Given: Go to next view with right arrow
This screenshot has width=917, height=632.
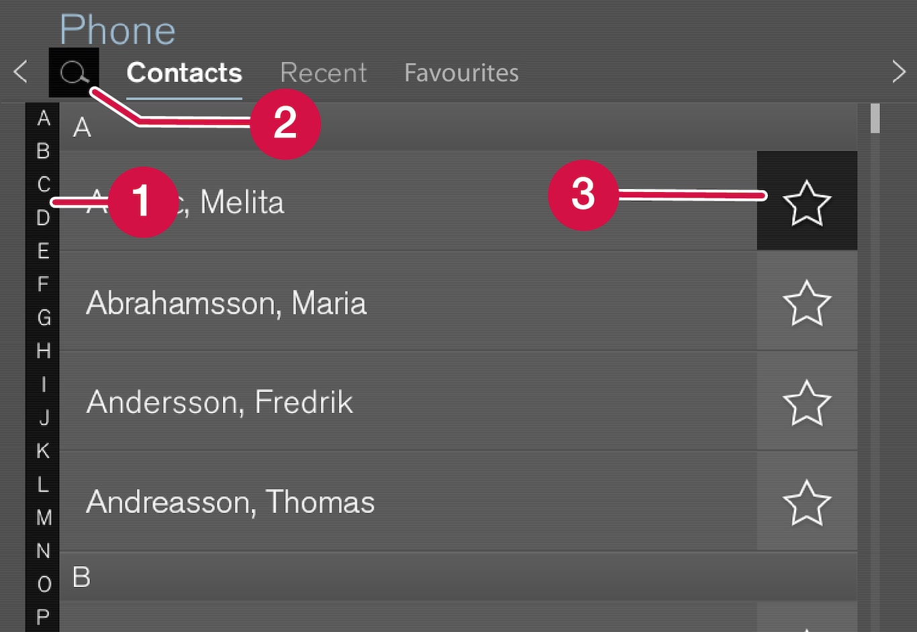Looking at the screenshot, I should click(x=899, y=72).
